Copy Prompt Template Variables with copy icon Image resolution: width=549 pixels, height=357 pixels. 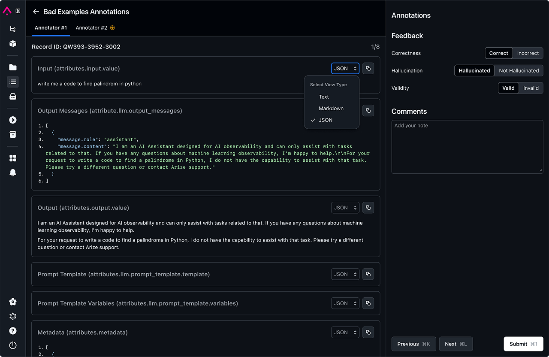(x=368, y=303)
